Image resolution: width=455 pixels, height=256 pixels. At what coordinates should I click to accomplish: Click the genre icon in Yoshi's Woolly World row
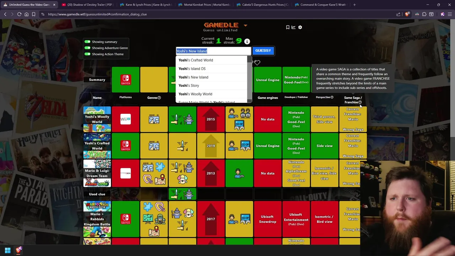(154, 119)
